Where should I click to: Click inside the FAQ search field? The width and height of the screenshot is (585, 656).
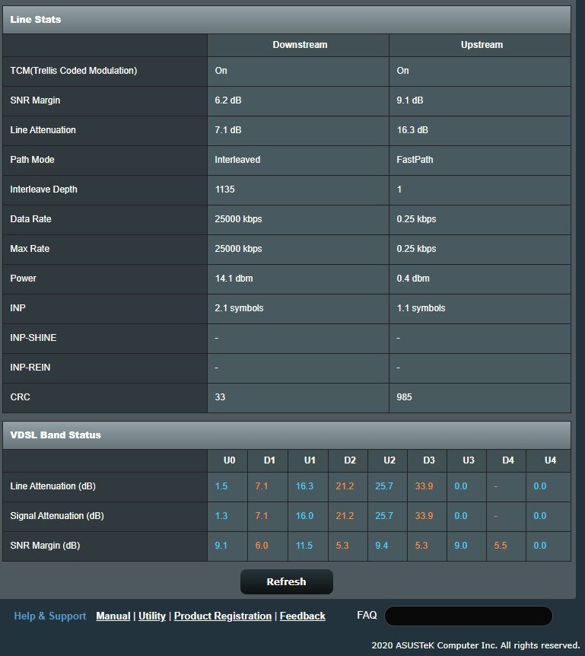pos(468,616)
